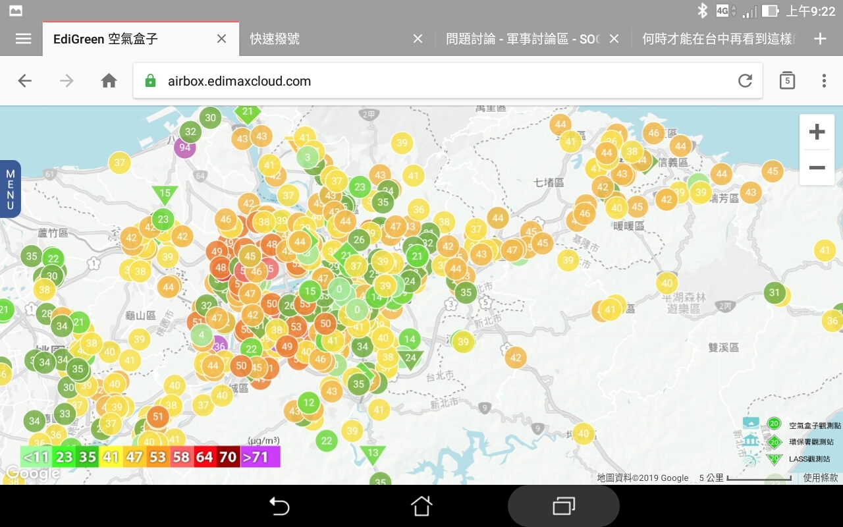Tap the 53 legend color swatch

[157, 457]
